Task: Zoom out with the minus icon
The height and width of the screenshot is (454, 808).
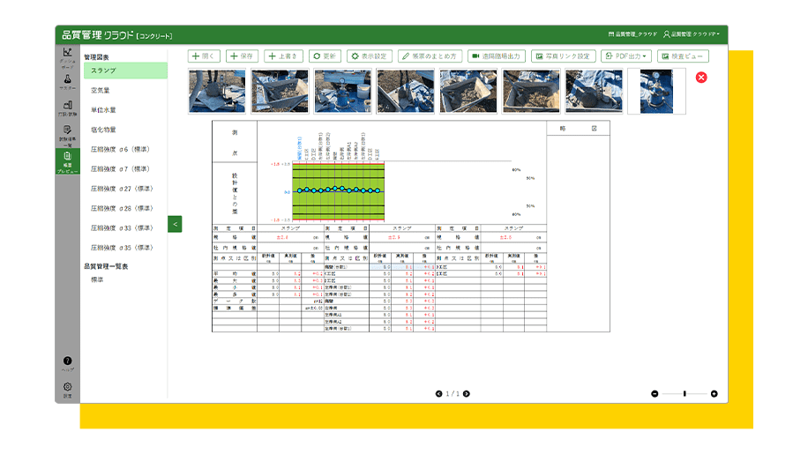Action: click(x=655, y=394)
